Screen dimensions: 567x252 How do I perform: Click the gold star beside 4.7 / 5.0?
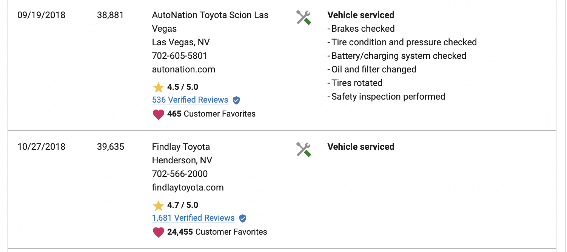158,206
